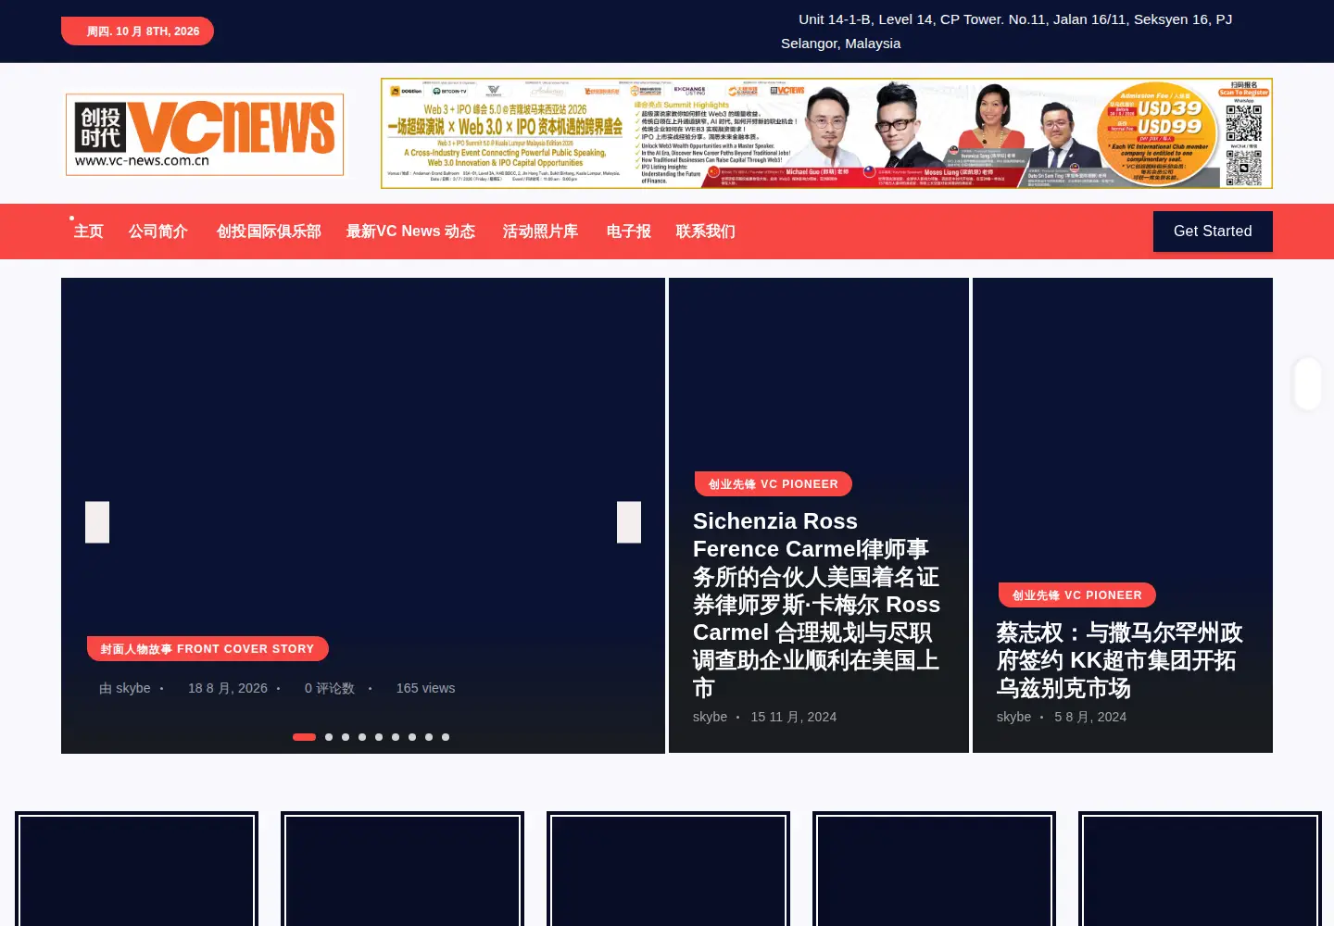Click the 封面人物故事 Front Cover Story tag
This screenshot has width=1334, height=926.
208,649
